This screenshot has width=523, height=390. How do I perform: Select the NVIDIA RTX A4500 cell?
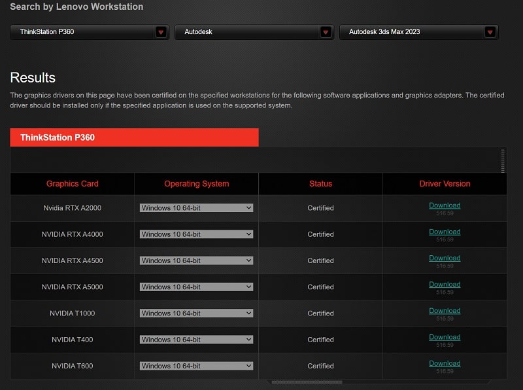(x=73, y=261)
